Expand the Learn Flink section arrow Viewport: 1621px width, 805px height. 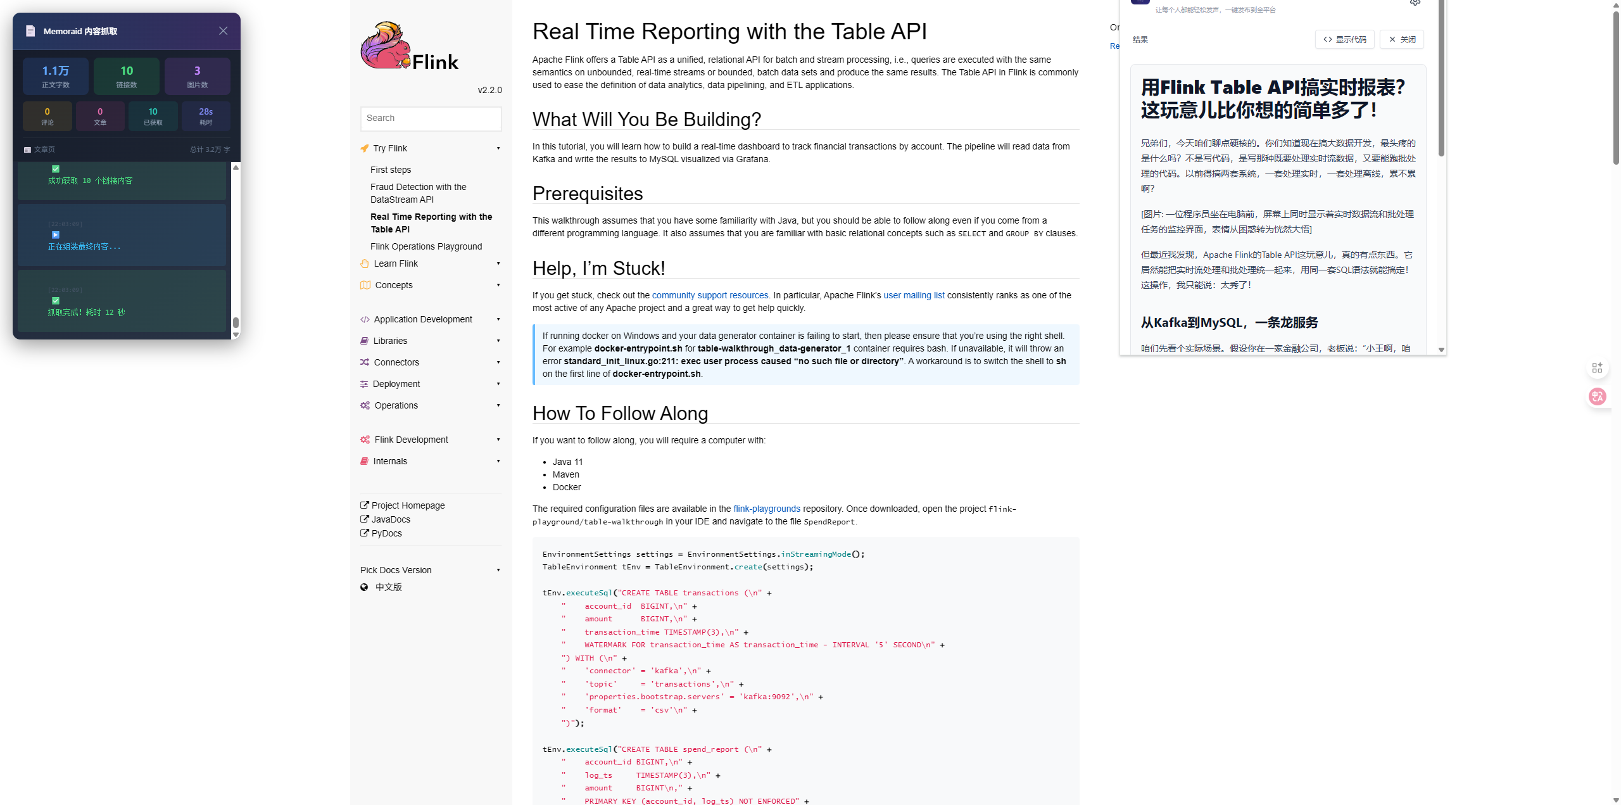point(498,263)
